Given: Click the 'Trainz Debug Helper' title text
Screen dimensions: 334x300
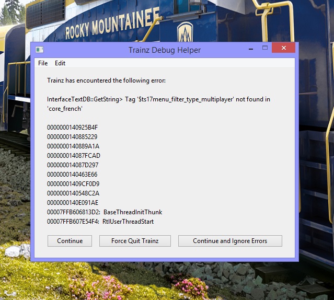Looking at the screenshot, I should tap(165, 50).
